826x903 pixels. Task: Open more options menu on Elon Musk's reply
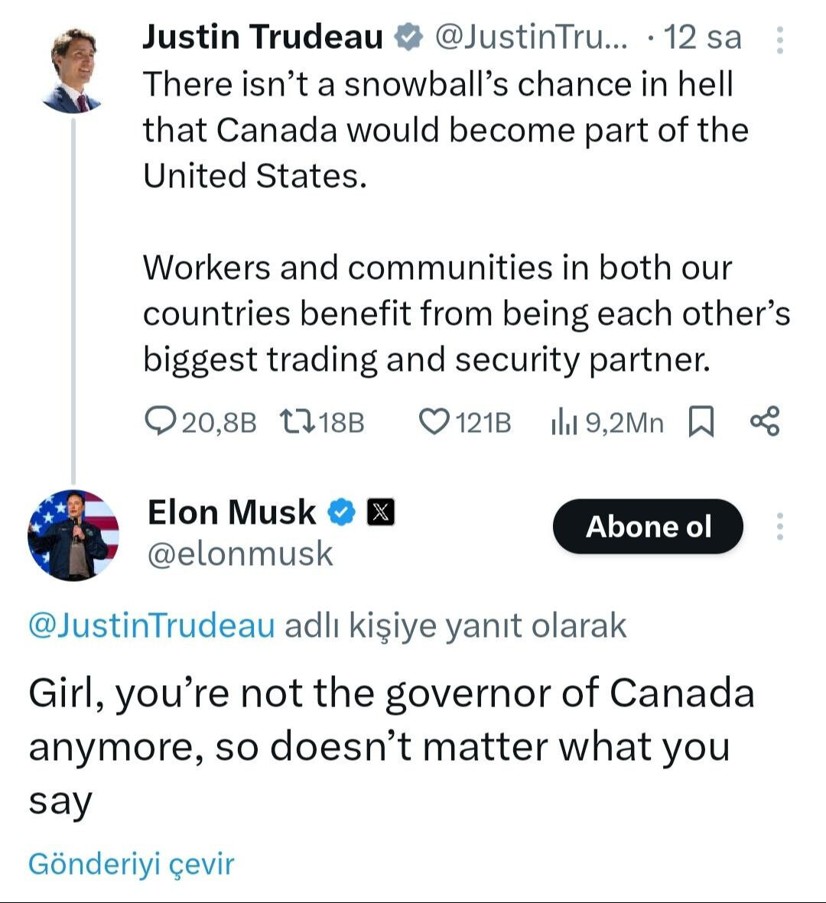pos(779,526)
